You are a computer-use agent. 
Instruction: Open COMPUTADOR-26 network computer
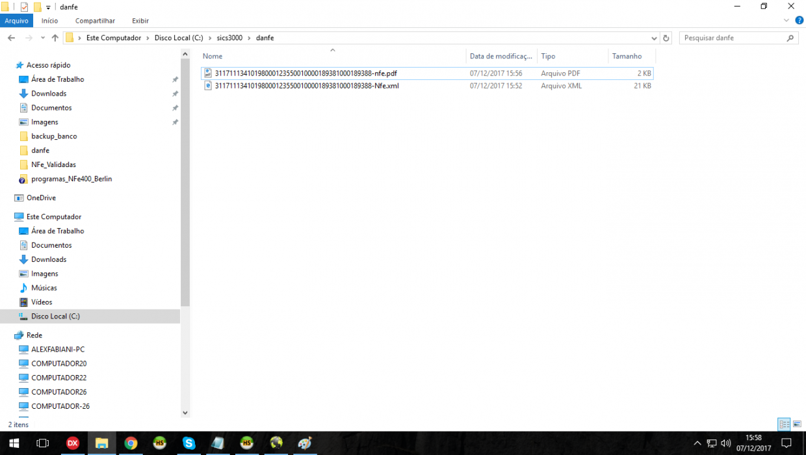[x=60, y=406]
